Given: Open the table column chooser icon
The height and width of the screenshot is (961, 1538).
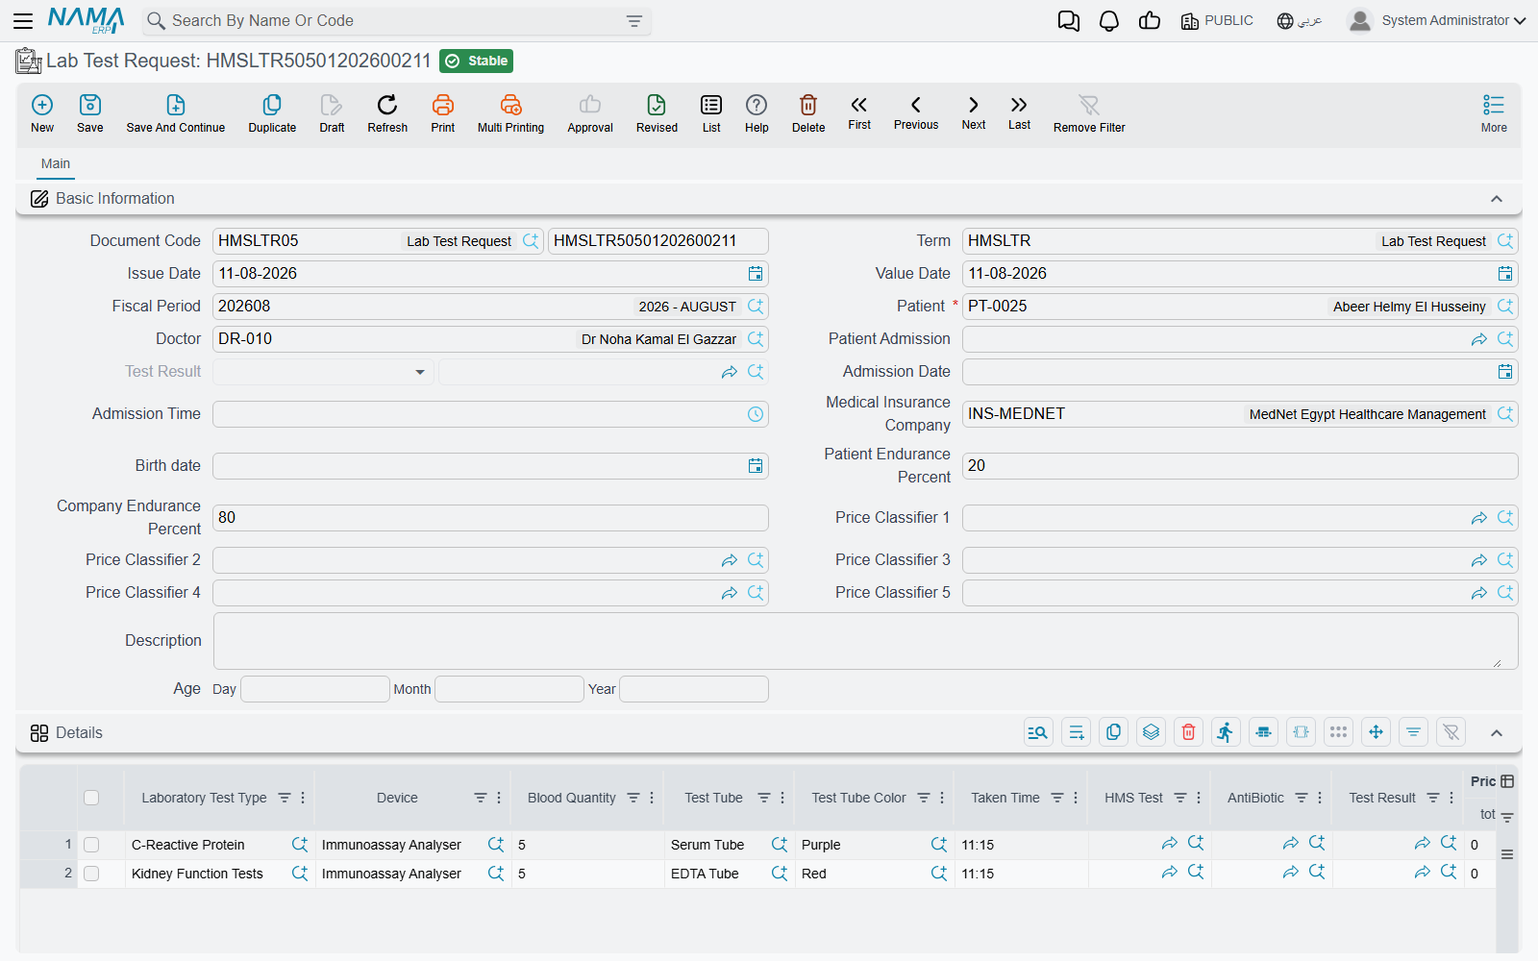Looking at the screenshot, I should pyautogui.click(x=1507, y=781).
